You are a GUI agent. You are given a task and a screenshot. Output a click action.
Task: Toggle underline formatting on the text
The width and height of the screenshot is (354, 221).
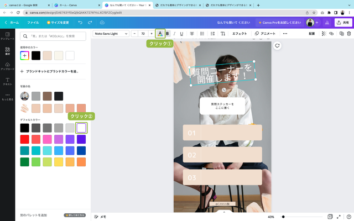(182, 34)
